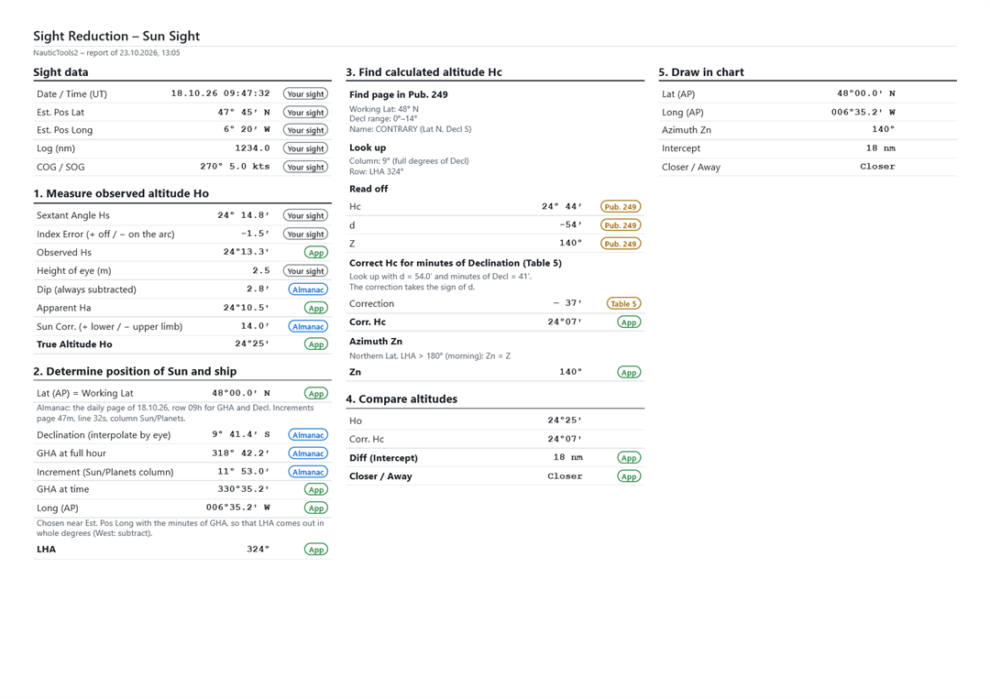
Task: Click the Table 5 badge beside Correction
Action: click(x=624, y=303)
